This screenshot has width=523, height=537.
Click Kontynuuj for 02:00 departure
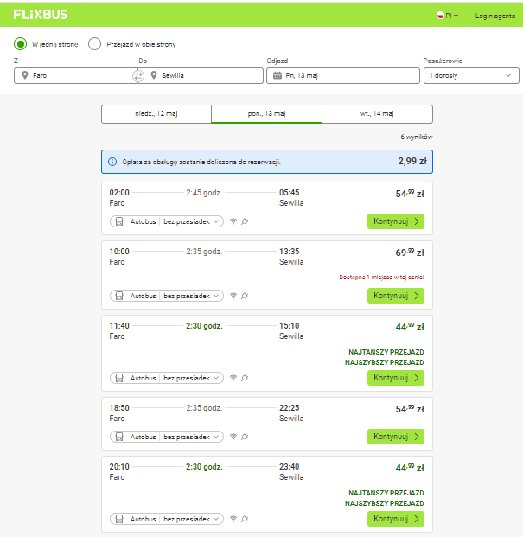[396, 221]
